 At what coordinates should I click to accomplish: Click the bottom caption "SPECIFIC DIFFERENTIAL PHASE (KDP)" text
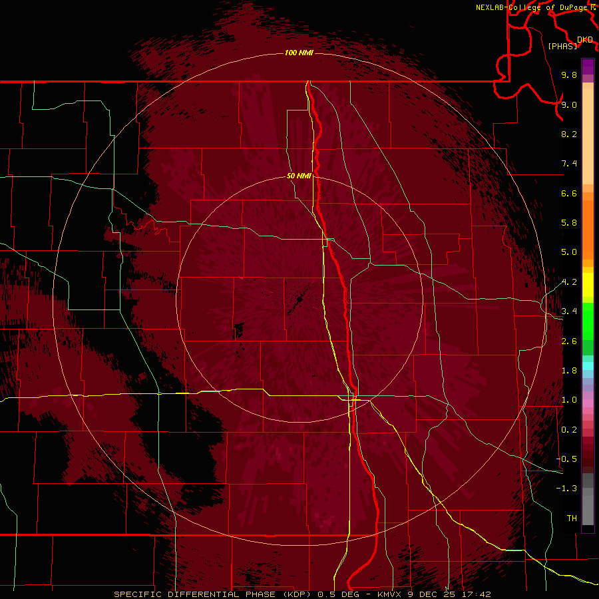[212, 594]
